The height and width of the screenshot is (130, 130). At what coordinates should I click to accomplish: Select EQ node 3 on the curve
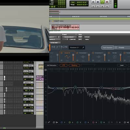(75, 87)
